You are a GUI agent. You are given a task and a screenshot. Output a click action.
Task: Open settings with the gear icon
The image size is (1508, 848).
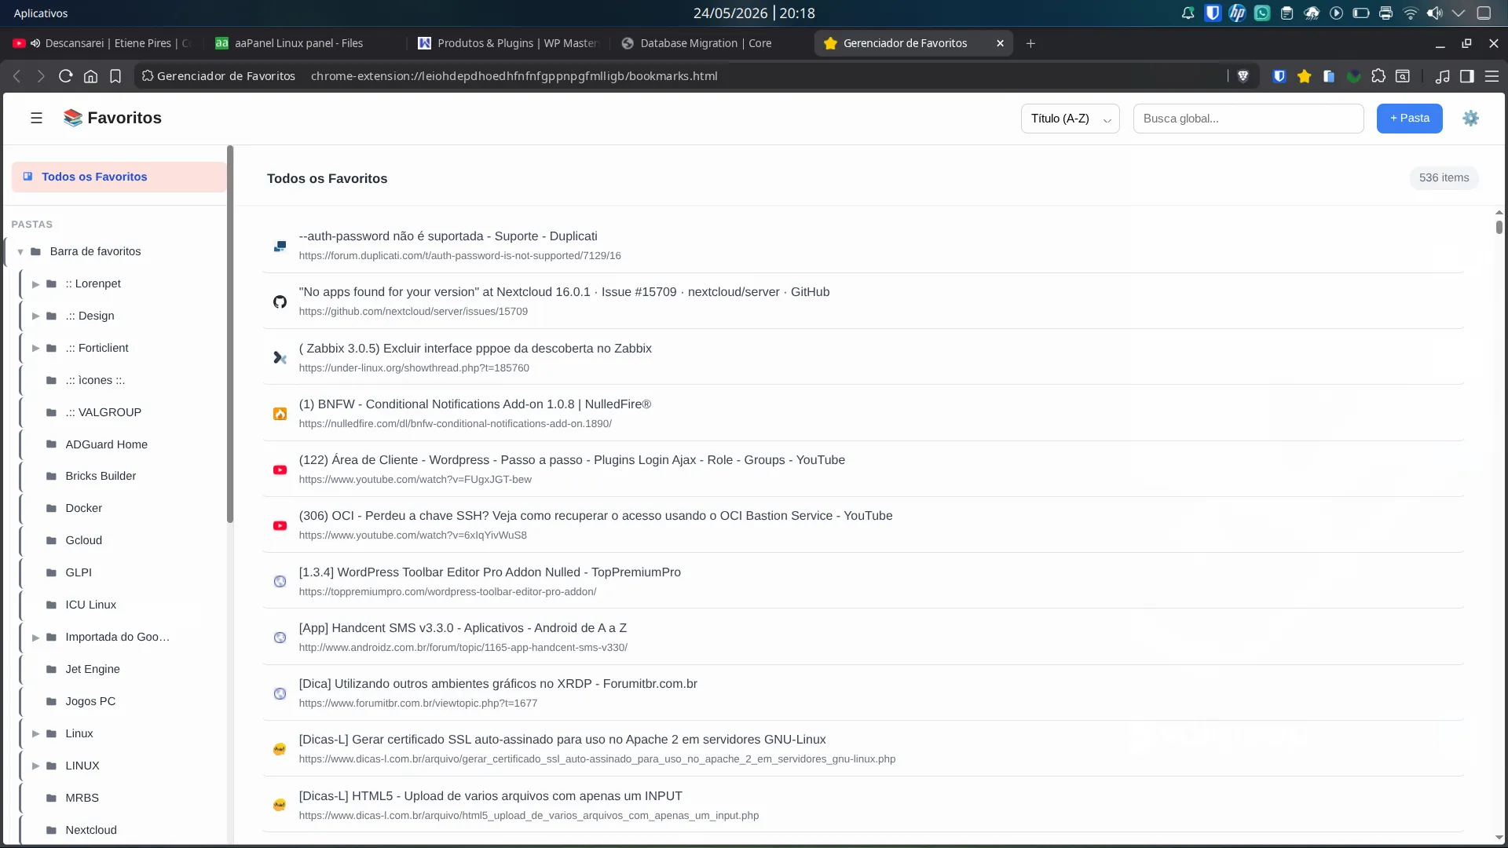click(1470, 119)
